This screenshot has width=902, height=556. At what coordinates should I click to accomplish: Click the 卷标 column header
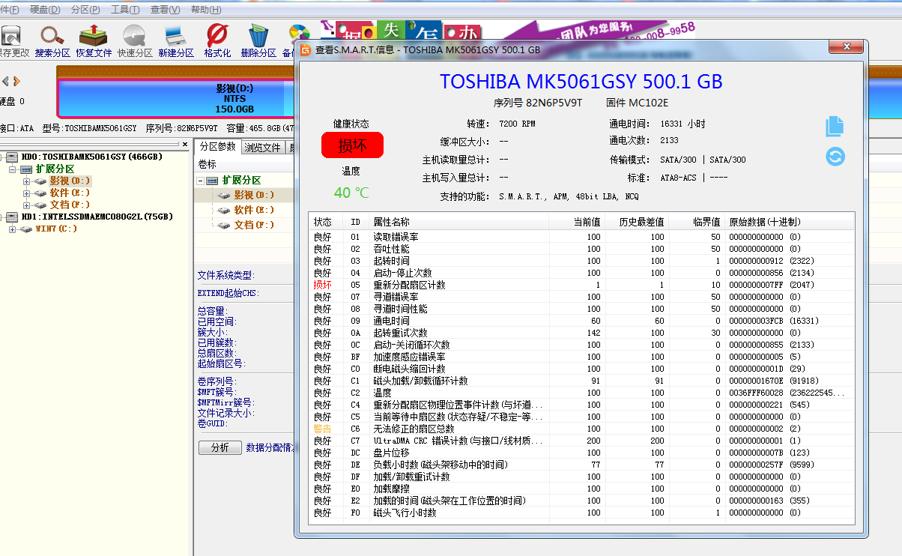(208, 164)
